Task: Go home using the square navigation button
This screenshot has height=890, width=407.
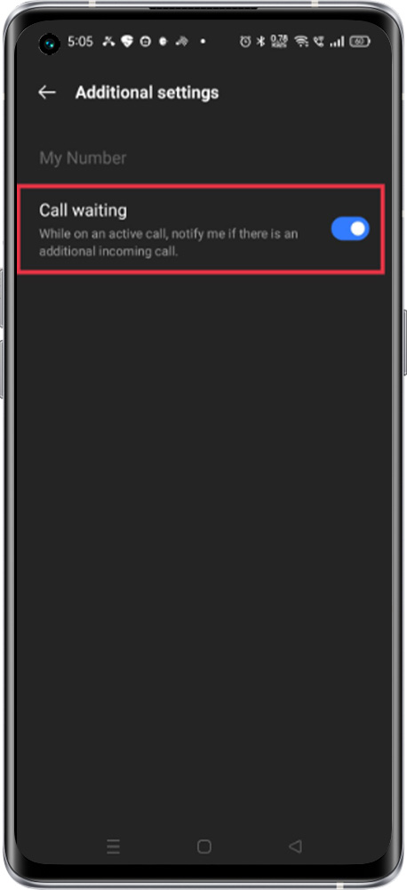Action: 204,847
